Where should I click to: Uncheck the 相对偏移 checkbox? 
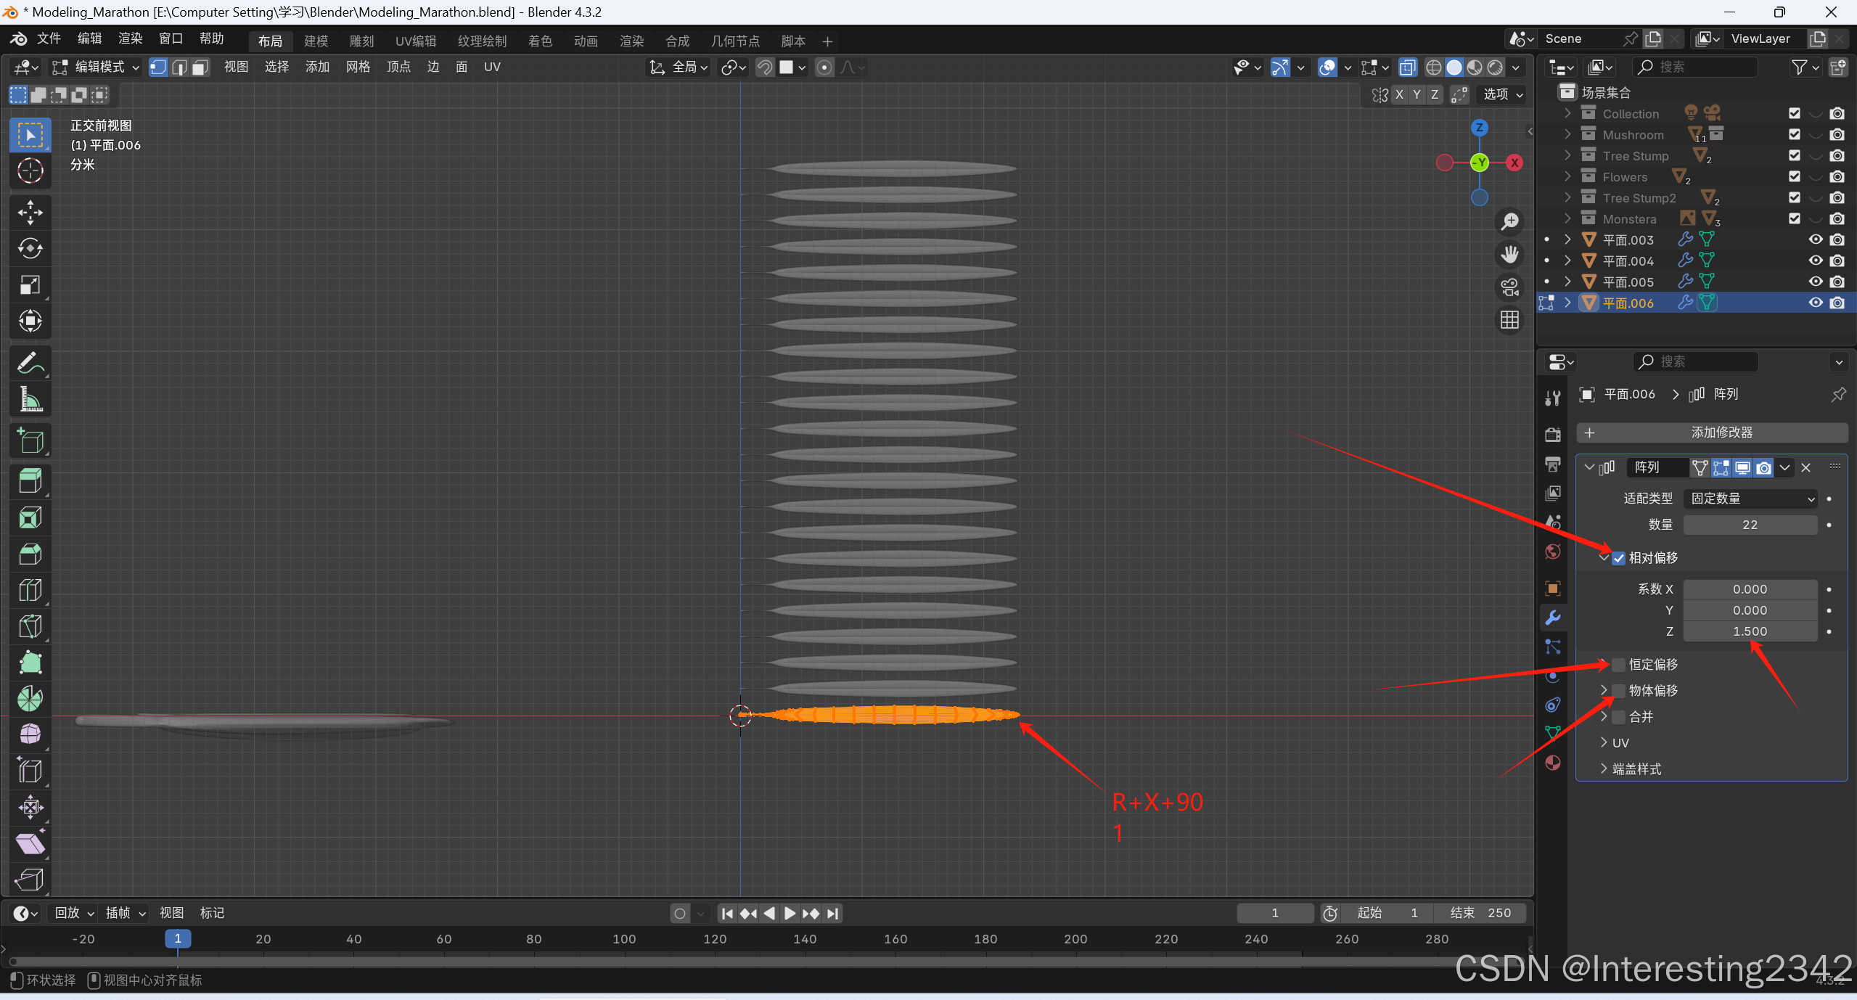(1618, 558)
